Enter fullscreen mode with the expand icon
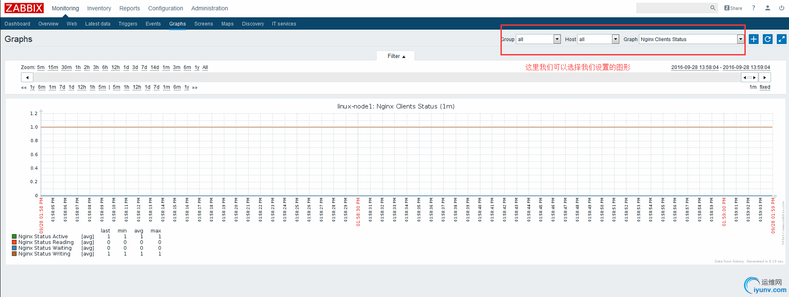The image size is (789, 297). [782, 39]
